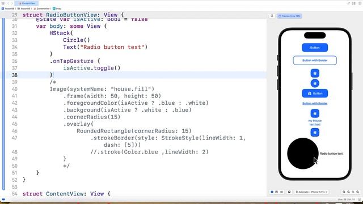This screenshot has width=363, height=204.
Task: Tap underlined Button with Border link
Action: pyautogui.click(x=315, y=103)
